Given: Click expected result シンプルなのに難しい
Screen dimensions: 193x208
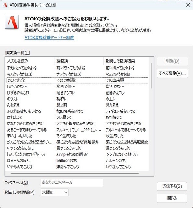Looking at the screenshot, I should click(122, 154).
